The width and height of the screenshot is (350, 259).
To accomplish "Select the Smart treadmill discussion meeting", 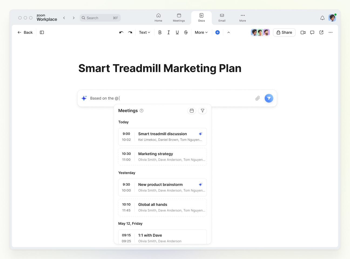I will pos(163,137).
